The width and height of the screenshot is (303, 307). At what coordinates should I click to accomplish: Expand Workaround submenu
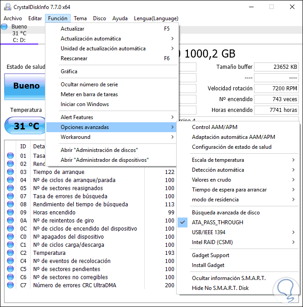pos(111,137)
